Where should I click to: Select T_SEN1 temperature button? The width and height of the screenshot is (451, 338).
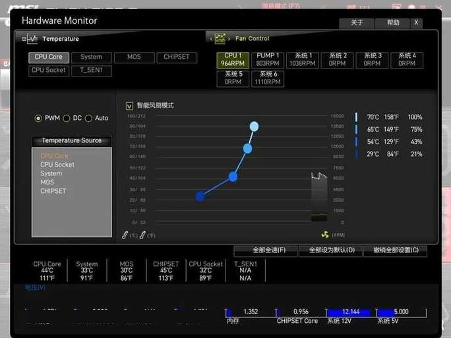pos(92,70)
